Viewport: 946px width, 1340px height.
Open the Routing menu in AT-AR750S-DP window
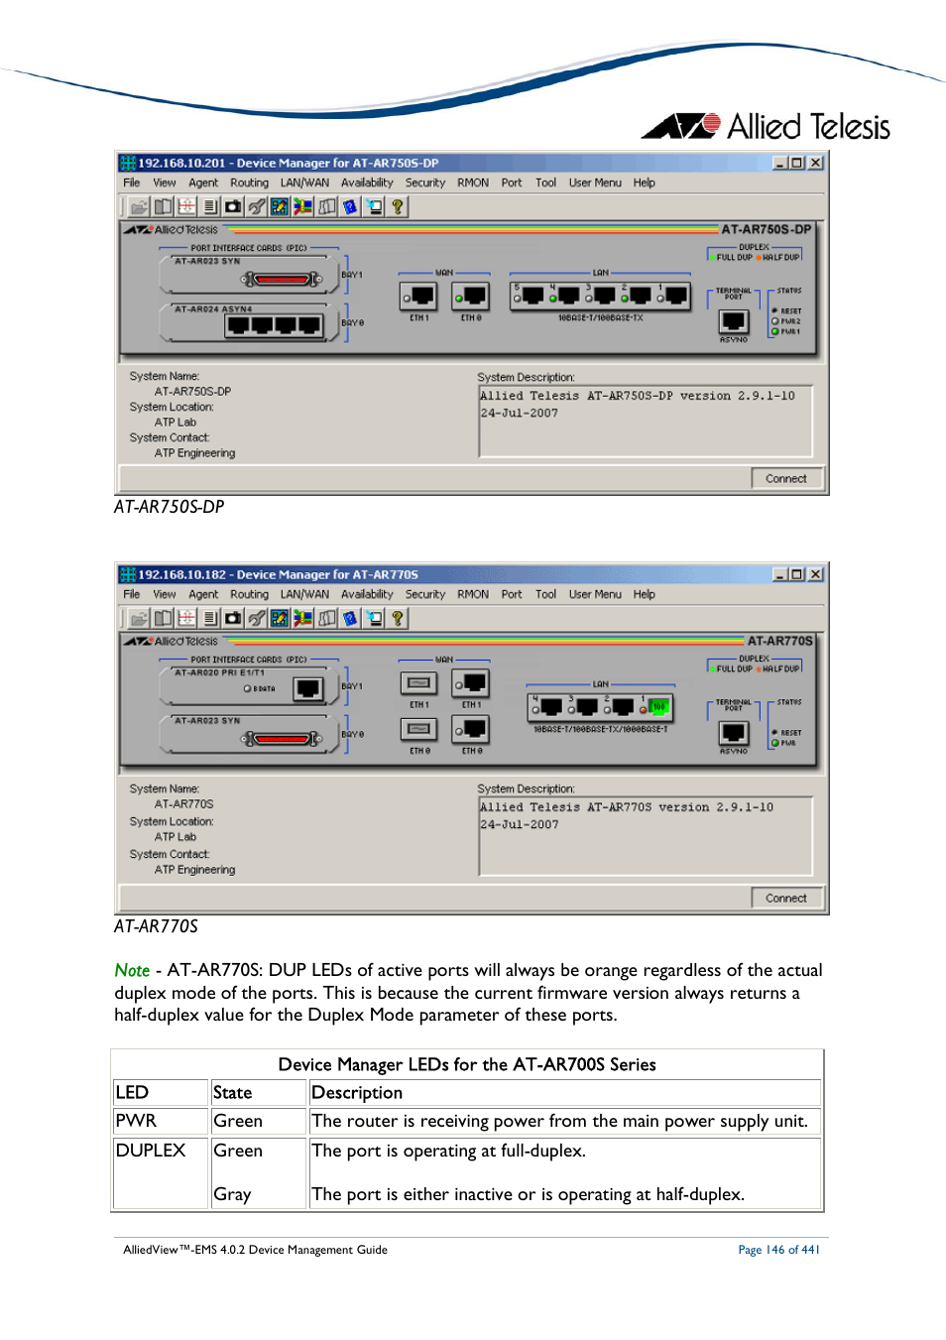pyautogui.click(x=249, y=183)
